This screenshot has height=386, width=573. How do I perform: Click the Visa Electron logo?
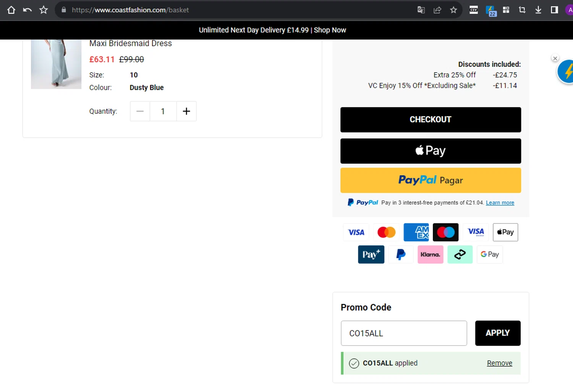coord(476,232)
